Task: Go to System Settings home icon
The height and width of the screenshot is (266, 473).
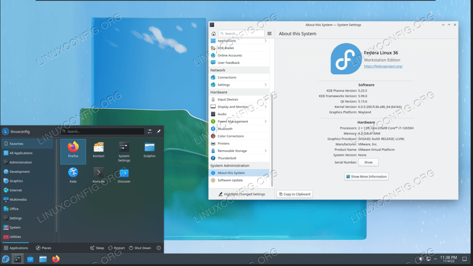Action: (x=214, y=34)
